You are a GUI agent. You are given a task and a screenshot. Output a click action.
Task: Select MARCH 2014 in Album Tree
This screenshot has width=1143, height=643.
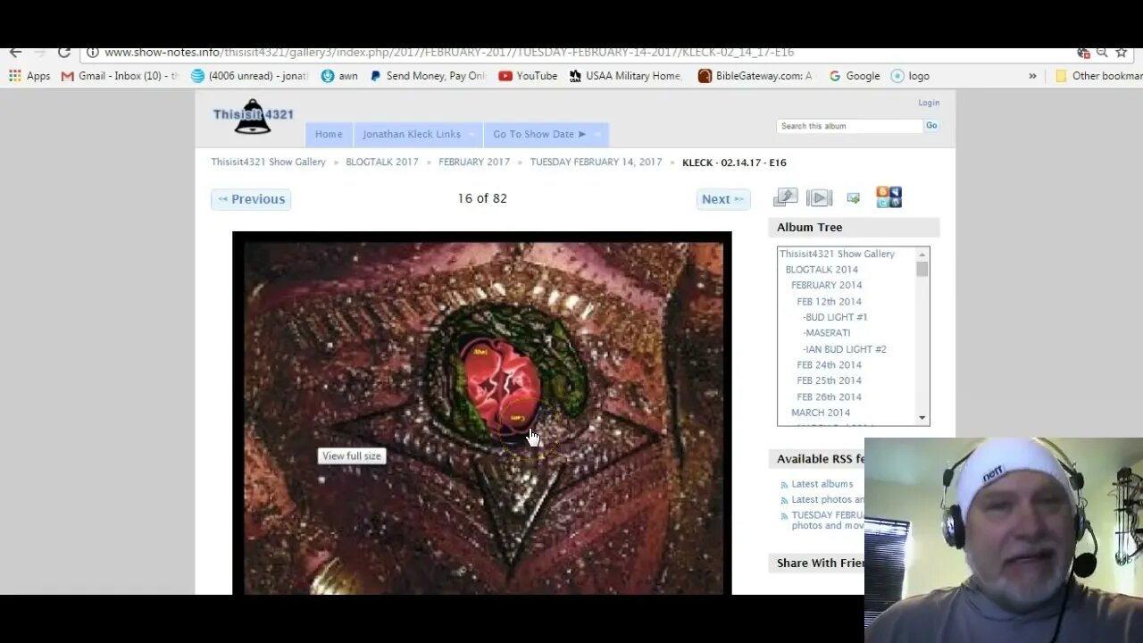coord(821,413)
